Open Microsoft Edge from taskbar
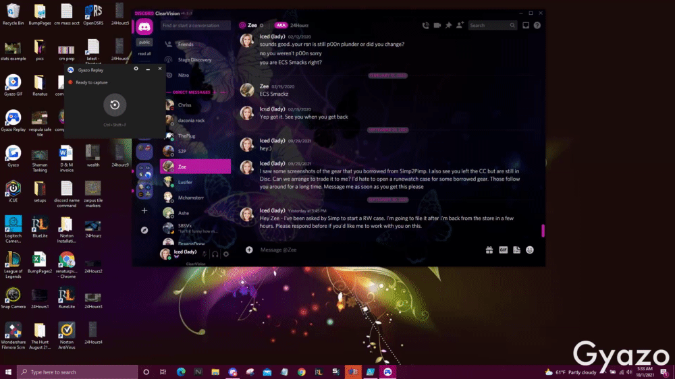 tap(181, 372)
